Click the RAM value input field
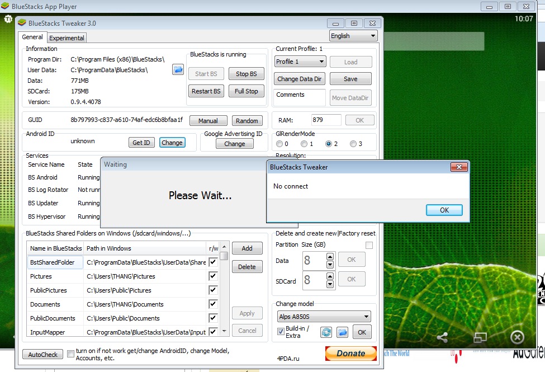Image resolution: width=545 pixels, height=372 pixels. point(326,120)
